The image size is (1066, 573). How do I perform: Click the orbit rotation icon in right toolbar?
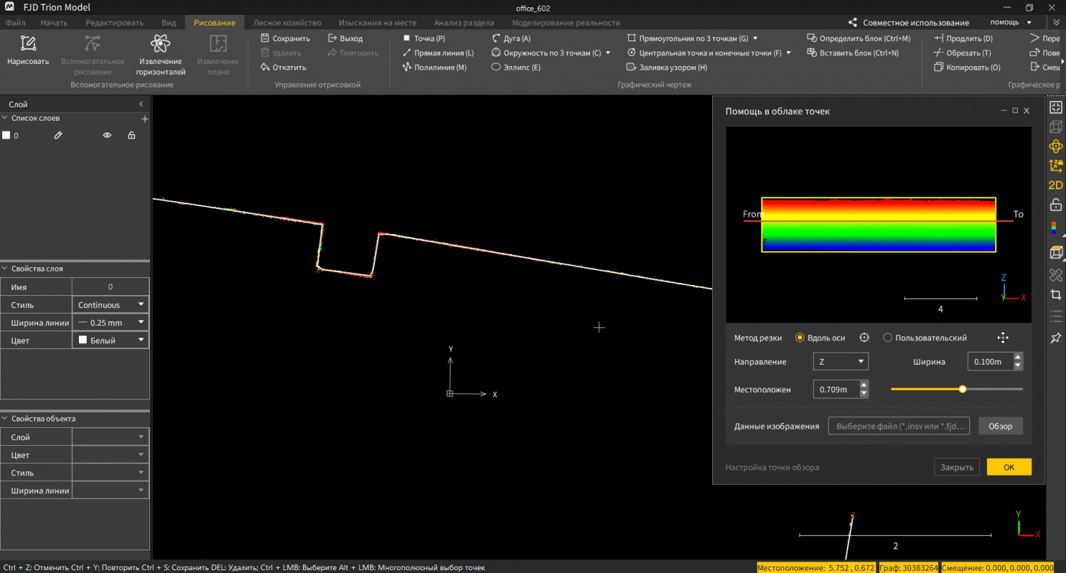click(x=1056, y=146)
